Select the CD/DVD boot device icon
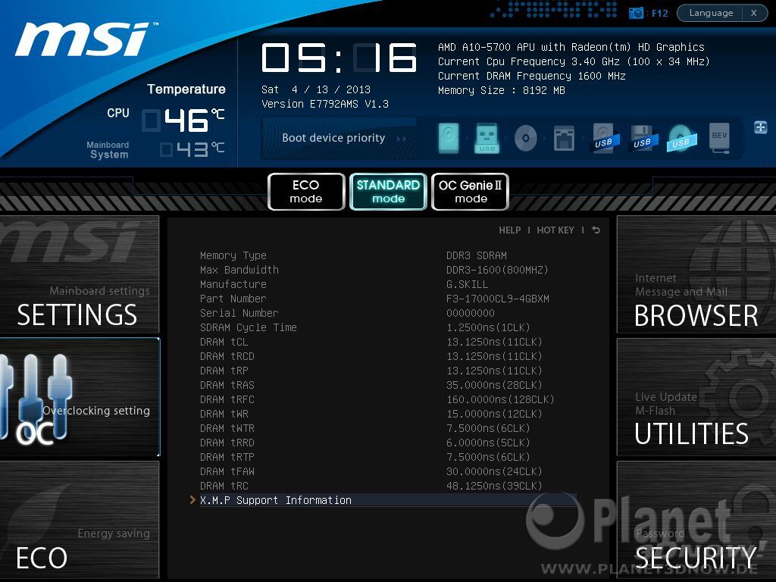 click(x=526, y=138)
